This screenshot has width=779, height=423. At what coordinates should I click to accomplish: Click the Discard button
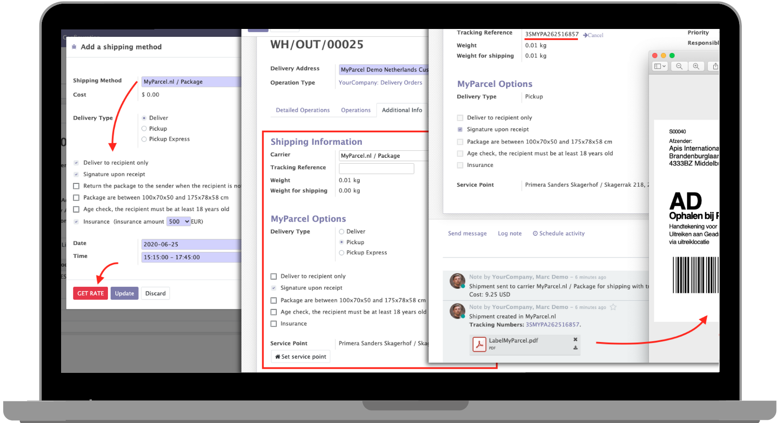(x=155, y=293)
